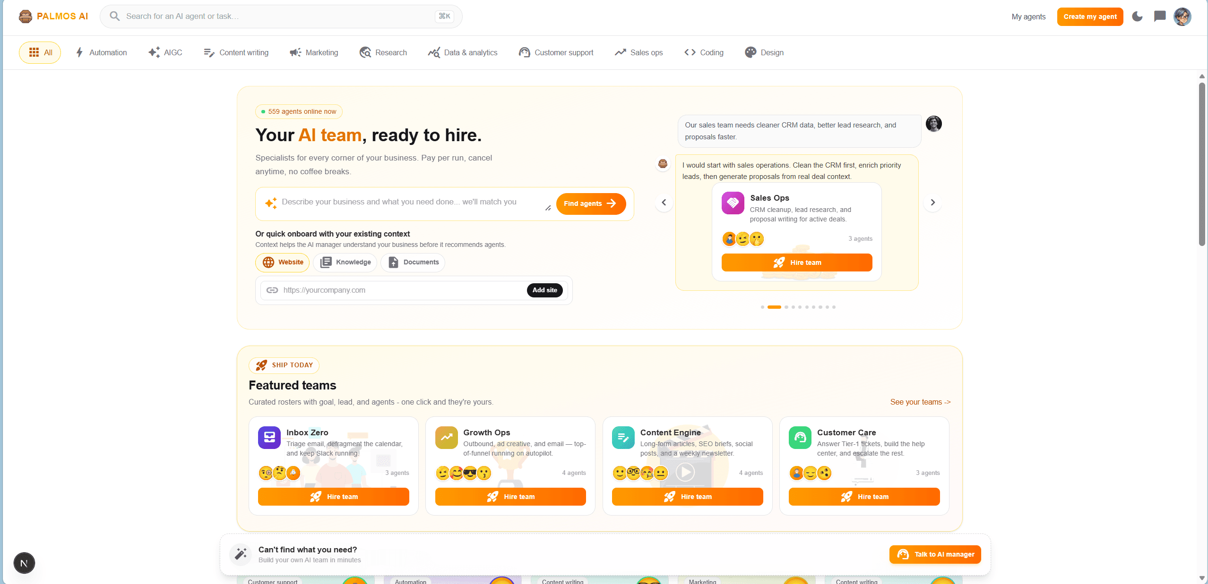The height and width of the screenshot is (584, 1208).
Task: Click Create my agent button
Action: tap(1090, 17)
